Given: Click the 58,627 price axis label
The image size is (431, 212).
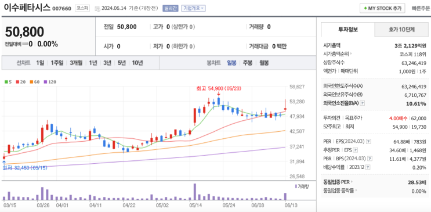Looking at the screenshot, I should tap(297, 87).
